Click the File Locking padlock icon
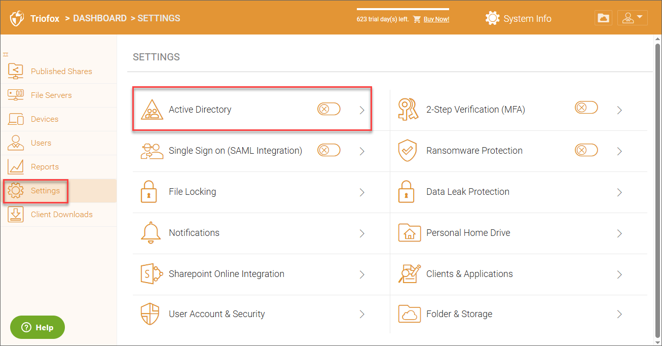The image size is (662, 346). pyautogui.click(x=149, y=192)
